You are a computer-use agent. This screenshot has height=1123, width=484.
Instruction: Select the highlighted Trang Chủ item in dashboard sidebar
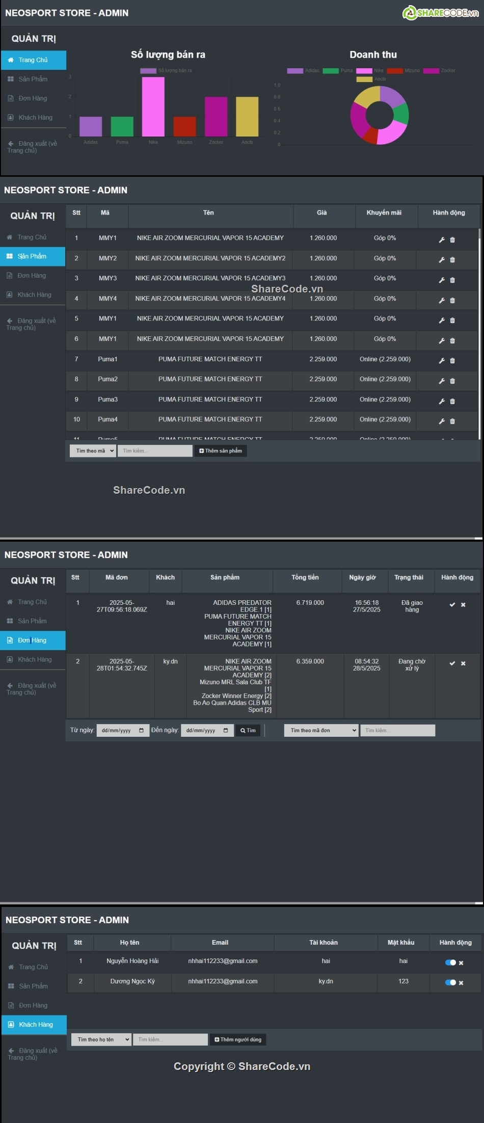(x=34, y=60)
